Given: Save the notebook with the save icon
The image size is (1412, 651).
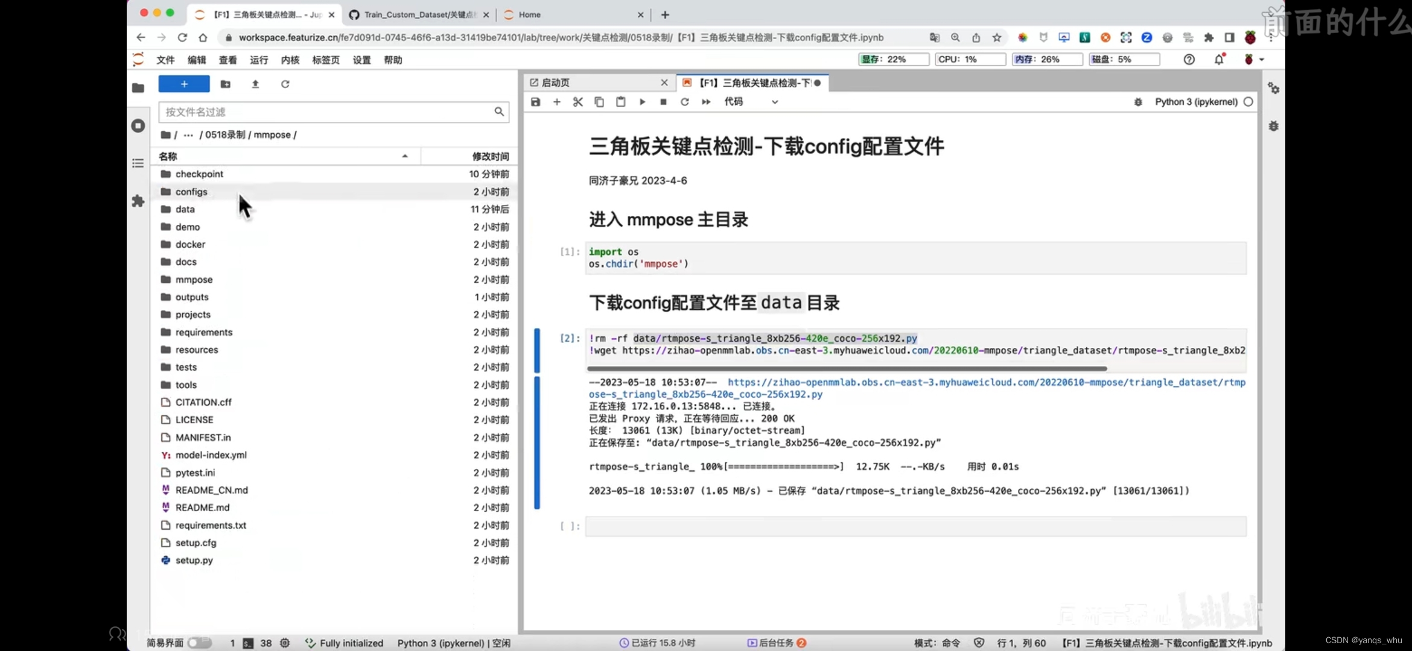Looking at the screenshot, I should coord(535,102).
